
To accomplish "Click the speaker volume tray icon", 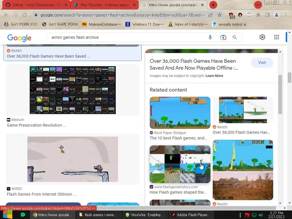I will point(261,215).
